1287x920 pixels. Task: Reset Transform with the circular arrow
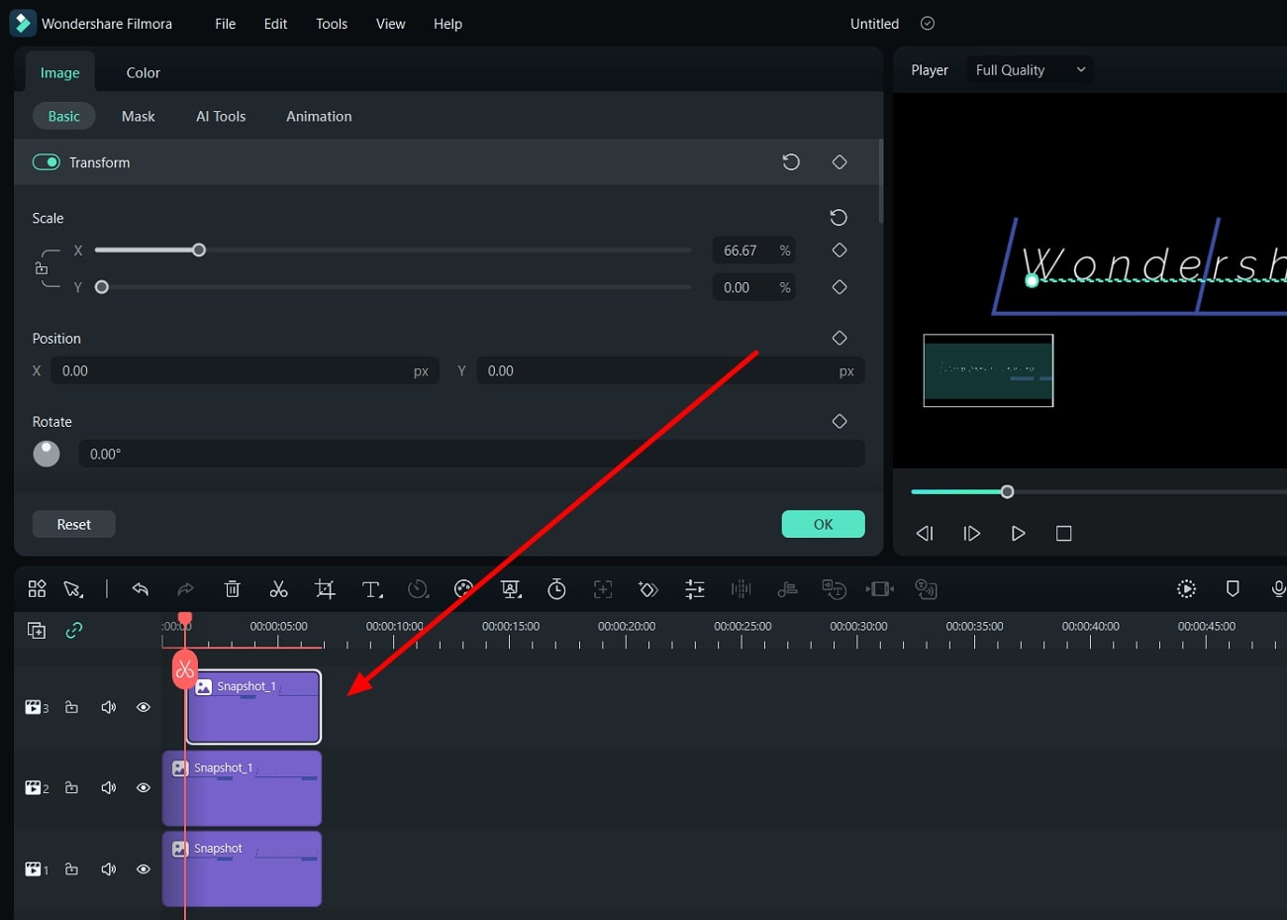[x=791, y=162]
